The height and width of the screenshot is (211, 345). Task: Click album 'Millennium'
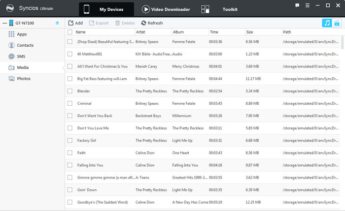[182, 116]
